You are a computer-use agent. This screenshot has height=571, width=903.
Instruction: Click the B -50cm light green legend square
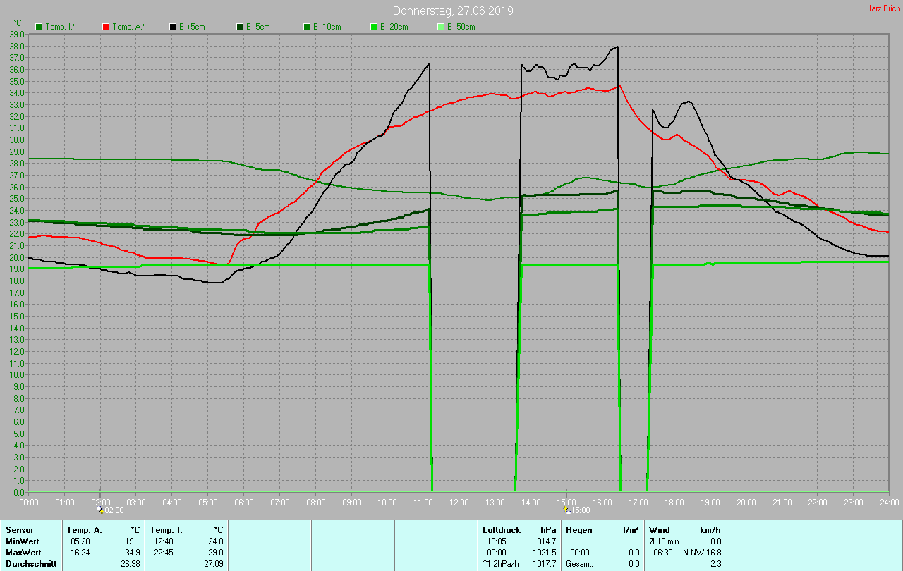(441, 27)
